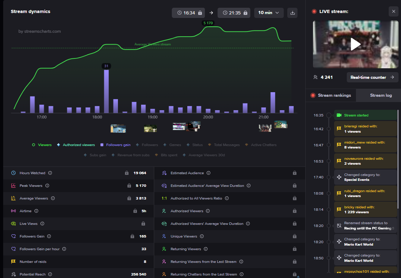Select the Special Events category change entry
Image resolution: width=401 pixels, height=278 pixels.
pos(365,177)
